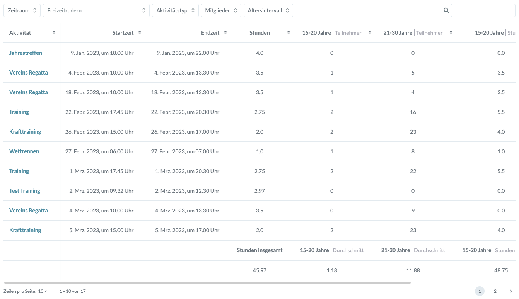
Task: Open the Mitglieder filter dropdown
Action: coord(221,10)
